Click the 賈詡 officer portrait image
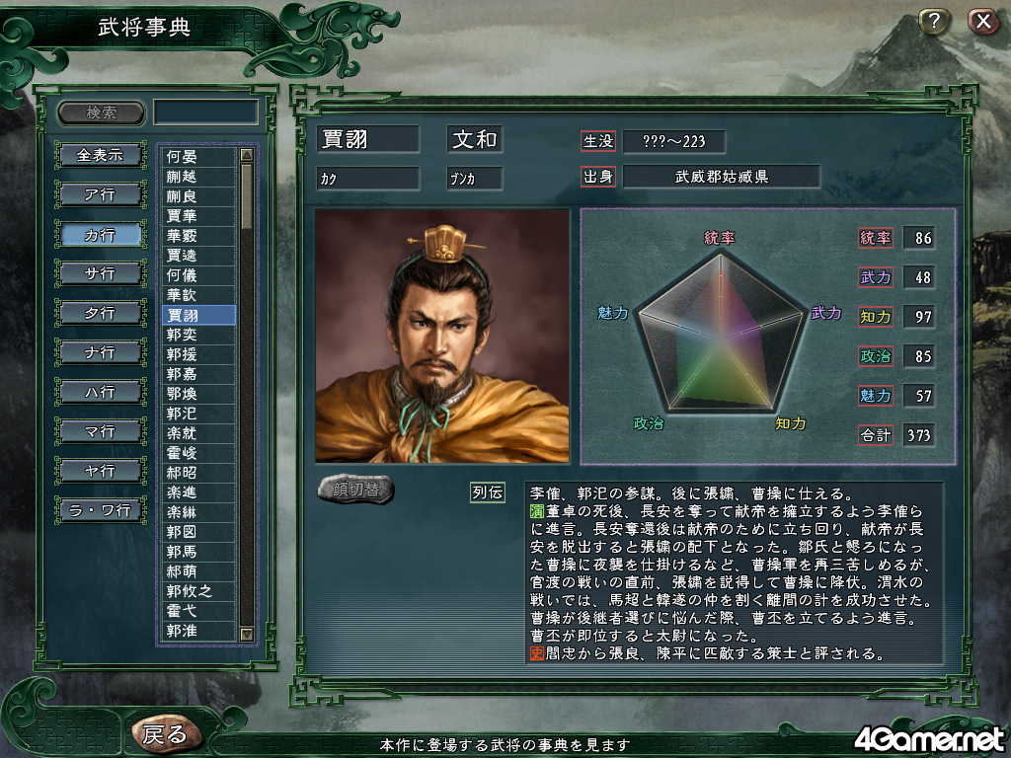Viewport: 1011px width, 758px height. pos(442,336)
